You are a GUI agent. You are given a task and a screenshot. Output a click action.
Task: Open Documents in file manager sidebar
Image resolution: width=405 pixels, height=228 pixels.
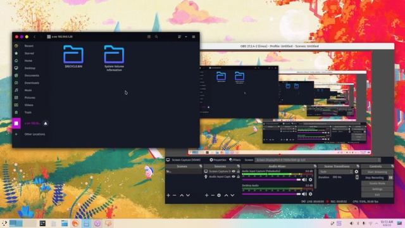(x=32, y=76)
